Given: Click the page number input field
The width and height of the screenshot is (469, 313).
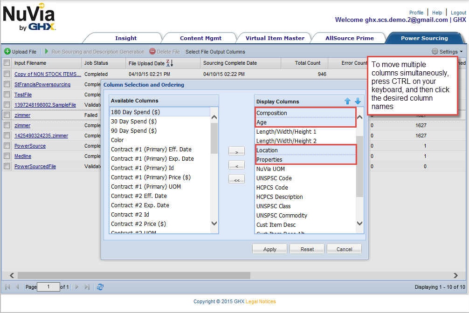Looking at the screenshot, I should 48,287.
